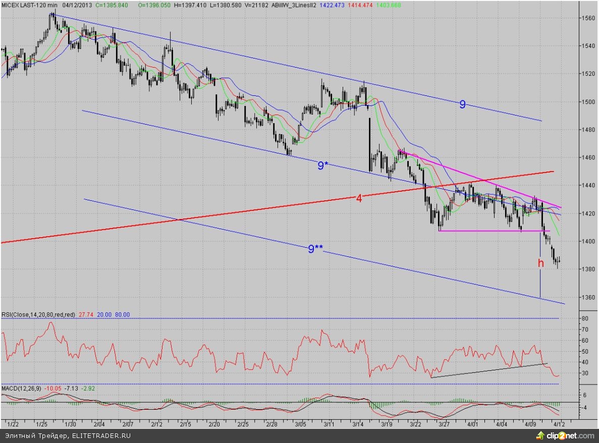Select the RSI(Close,14,20,80) indicator title
Screen dimensions: 599x443
(x=38, y=314)
